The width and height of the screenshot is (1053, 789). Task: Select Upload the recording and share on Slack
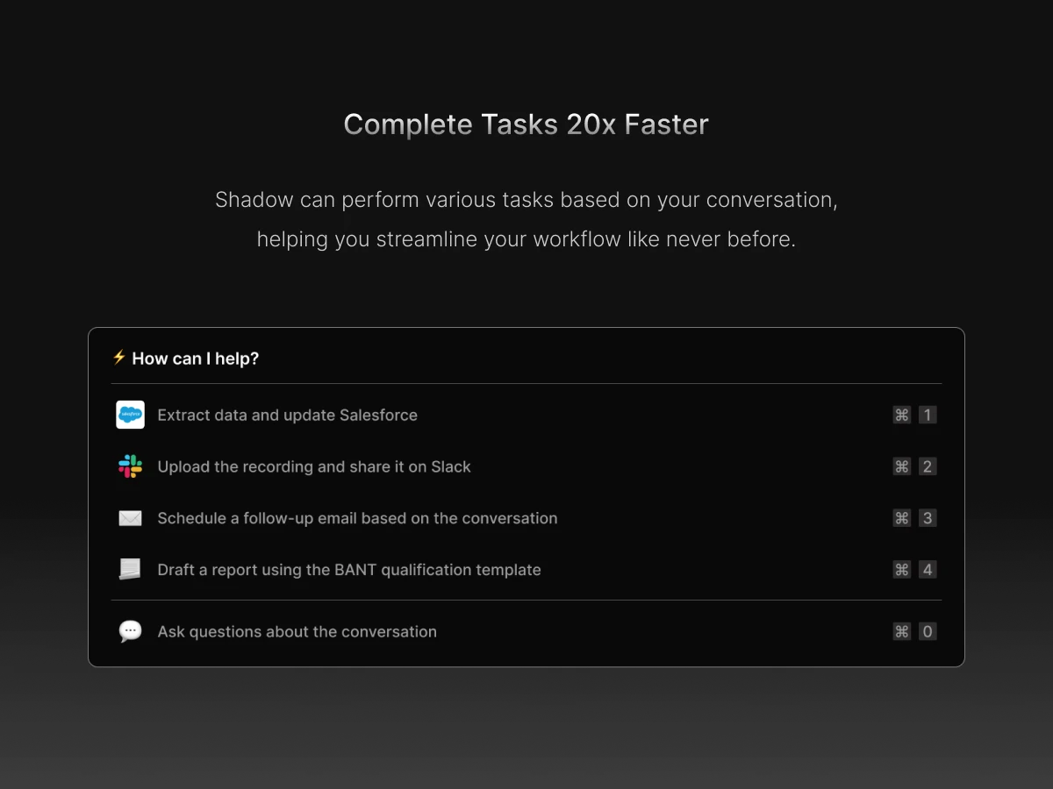click(526, 466)
